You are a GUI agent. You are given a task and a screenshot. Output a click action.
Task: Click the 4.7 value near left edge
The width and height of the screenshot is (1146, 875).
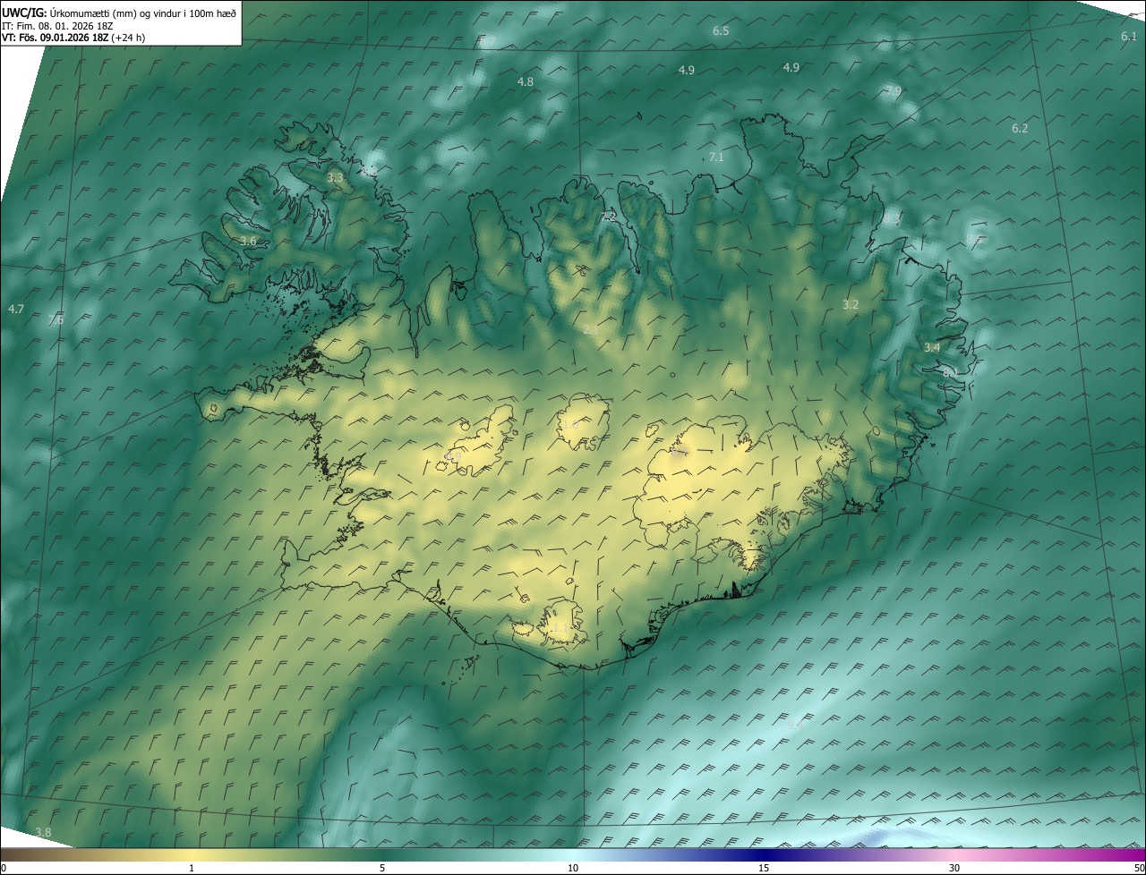16,310
